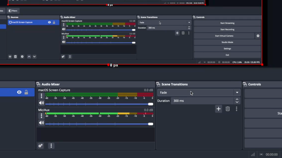
Task: Open source properties gear in the Sources panel
Action: coord(22,57)
